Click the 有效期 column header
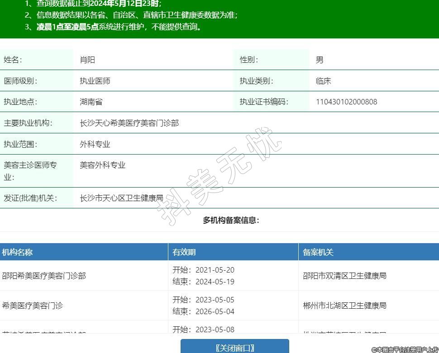This screenshot has height=353, width=439. pos(184,252)
